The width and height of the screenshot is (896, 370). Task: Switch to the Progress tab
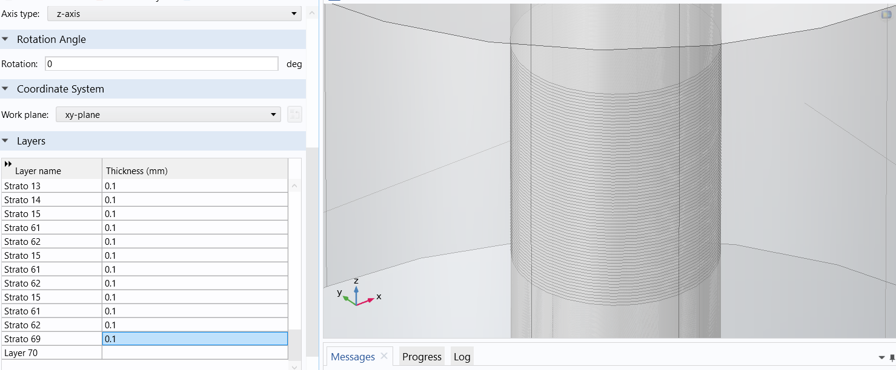point(422,357)
